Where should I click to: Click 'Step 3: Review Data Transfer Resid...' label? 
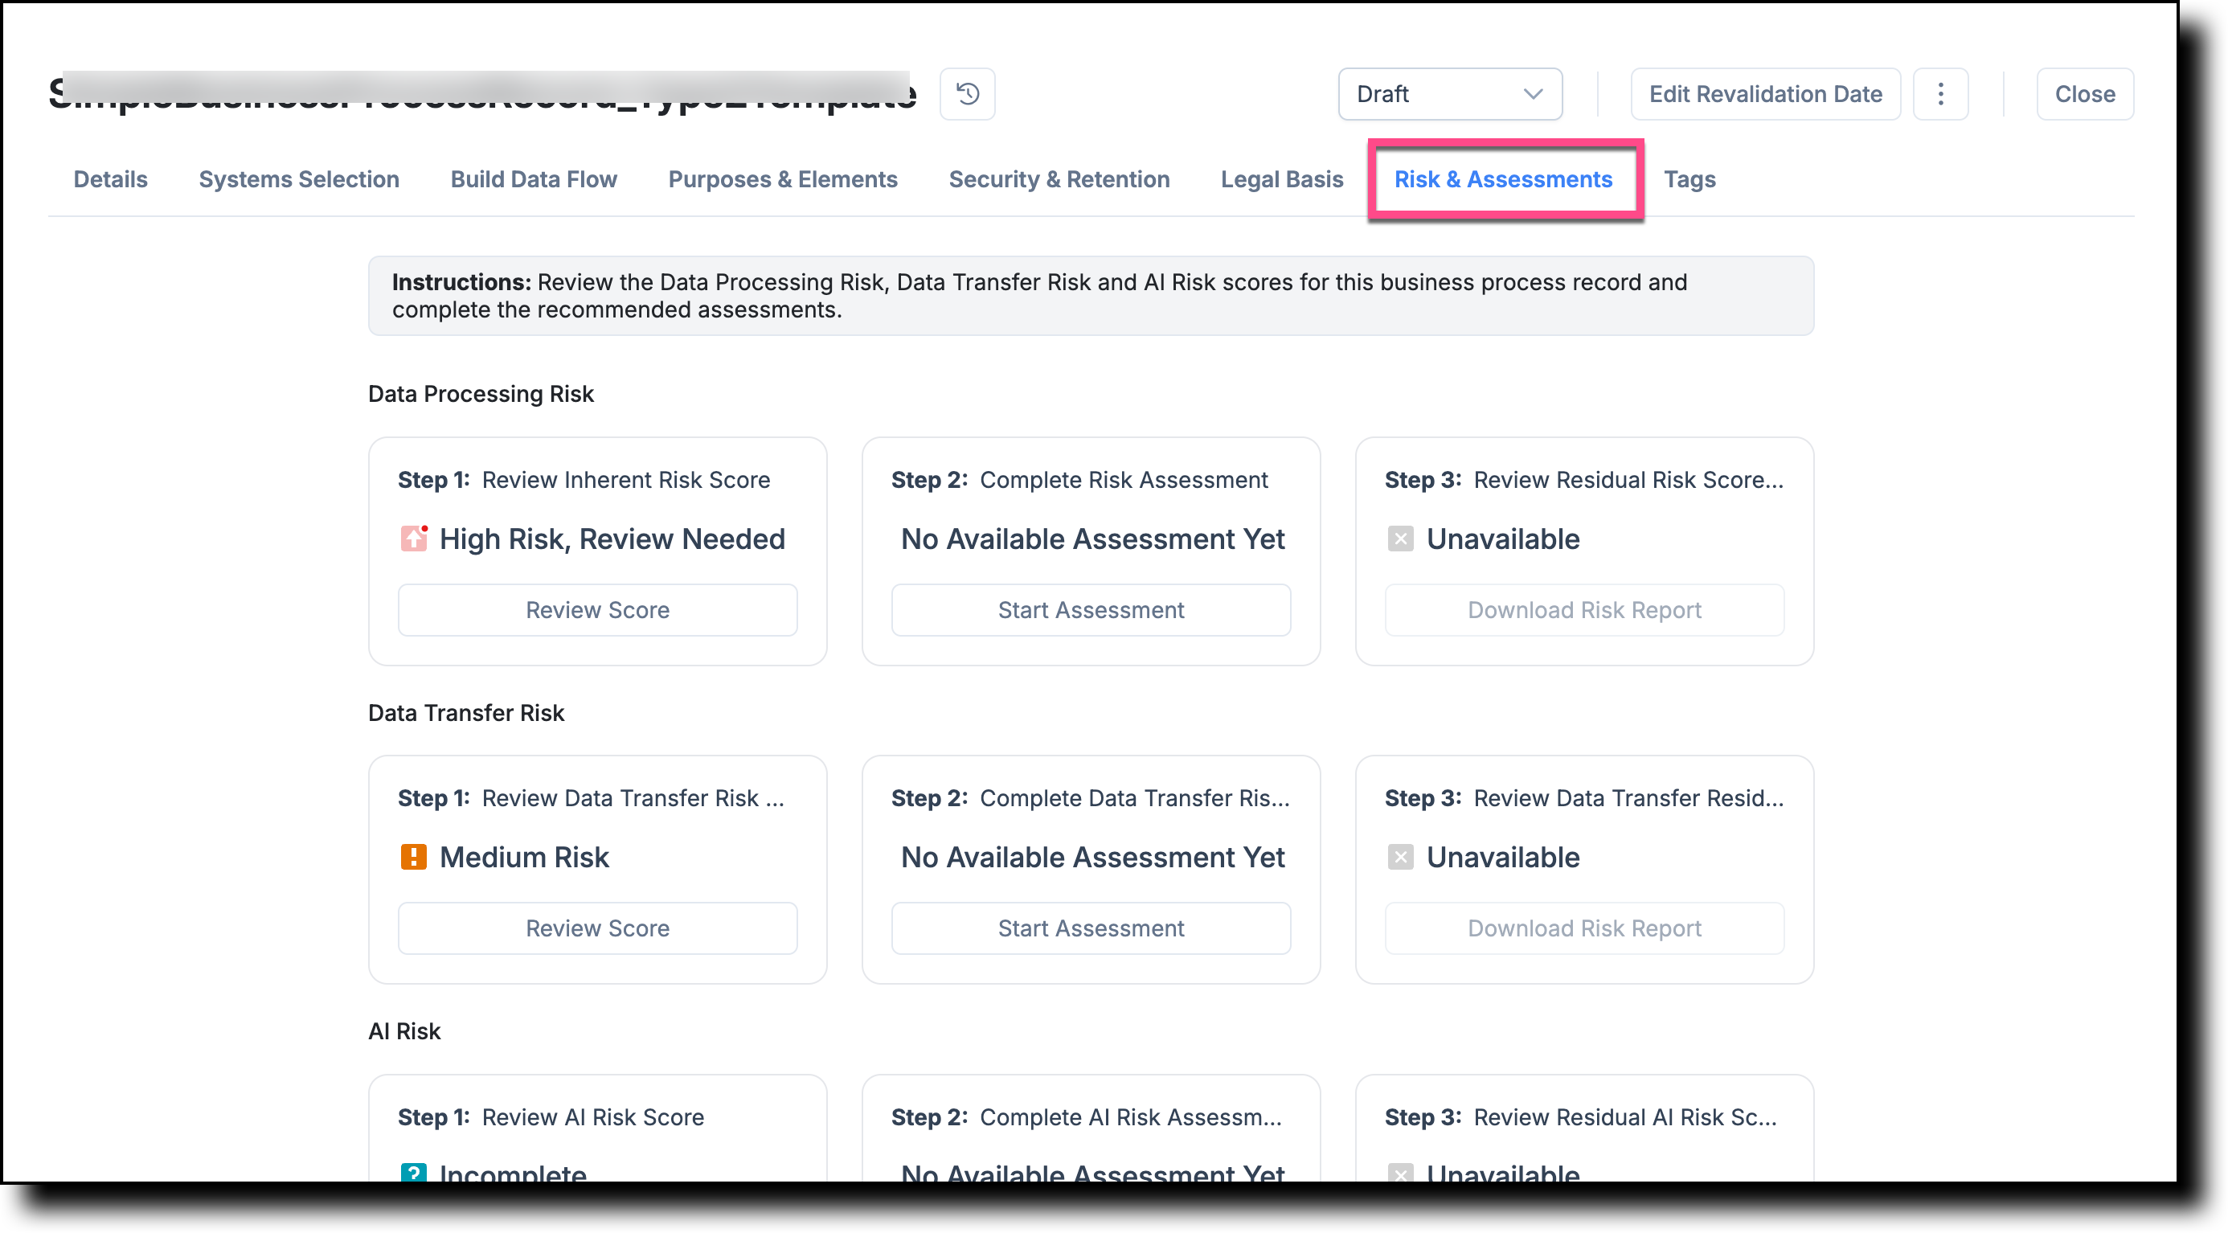[1583, 798]
